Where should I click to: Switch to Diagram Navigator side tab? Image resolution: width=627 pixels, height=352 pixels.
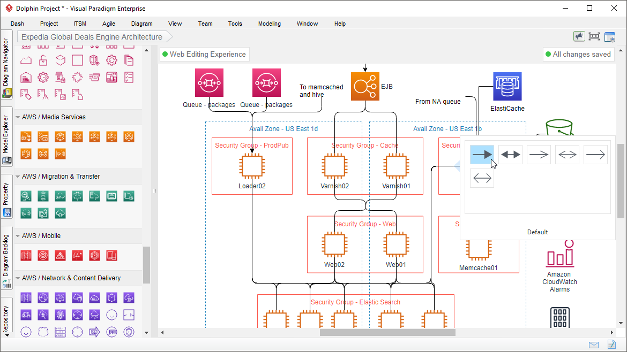tap(6, 65)
